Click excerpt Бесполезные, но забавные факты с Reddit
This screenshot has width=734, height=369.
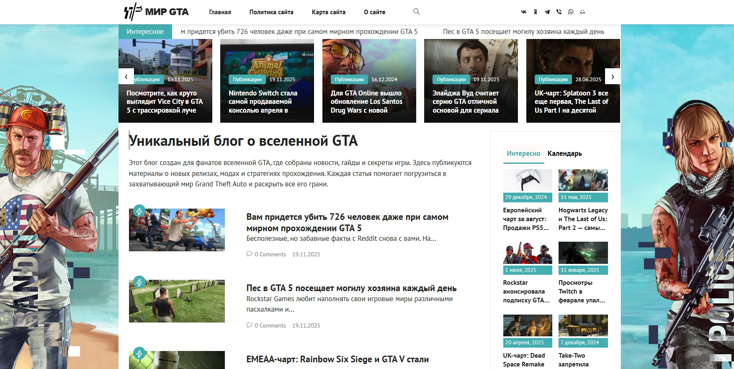pyautogui.click(x=341, y=239)
